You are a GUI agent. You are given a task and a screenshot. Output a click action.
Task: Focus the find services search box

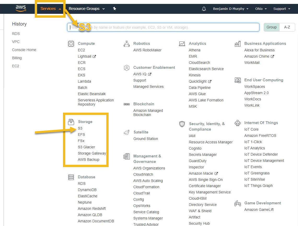[x=163, y=27]
